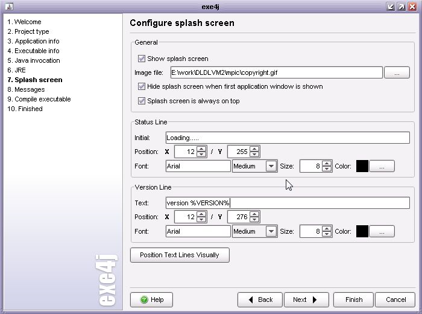Decrease Version Line font size with the down arrow

coord(327,234)
